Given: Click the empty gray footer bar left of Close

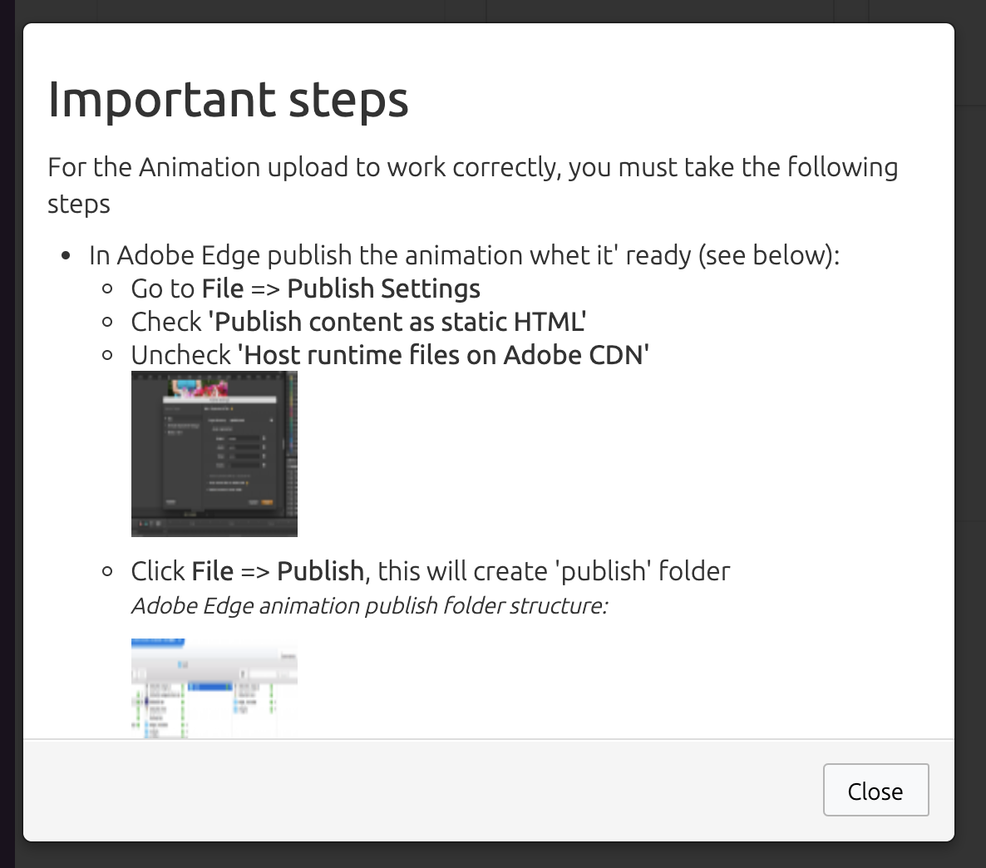Looking at the screenshot, I should (x=422, y=790).
